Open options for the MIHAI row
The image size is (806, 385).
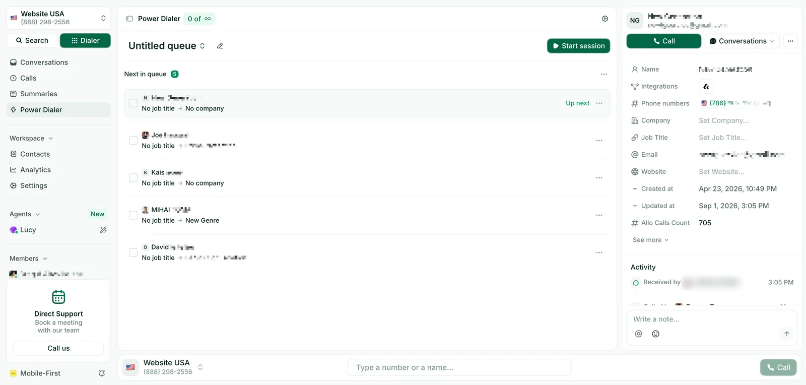pos(599,215)
